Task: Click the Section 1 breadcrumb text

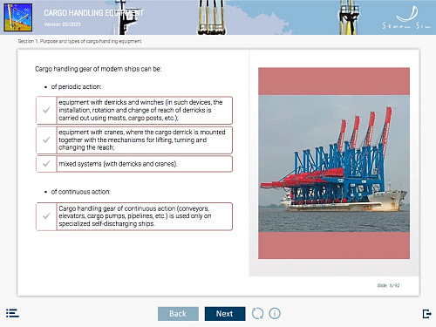Action: pyautogui.click(x=79, y=41)
